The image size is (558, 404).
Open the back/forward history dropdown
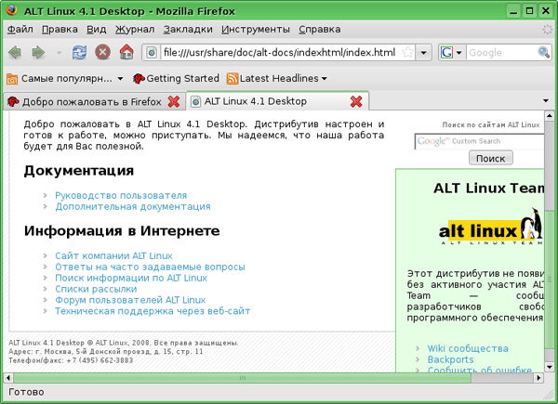[x=60, y=53]
